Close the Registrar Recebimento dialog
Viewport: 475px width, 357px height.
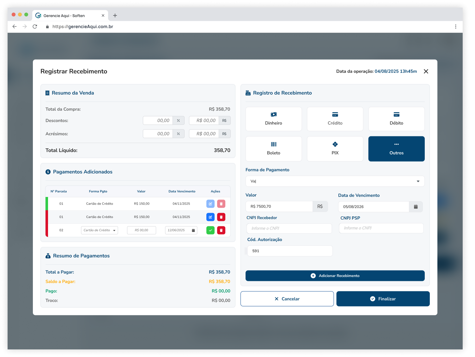tap(426, 71)
